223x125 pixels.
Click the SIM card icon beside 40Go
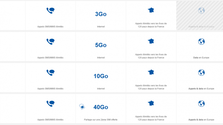tap(82, 107)
